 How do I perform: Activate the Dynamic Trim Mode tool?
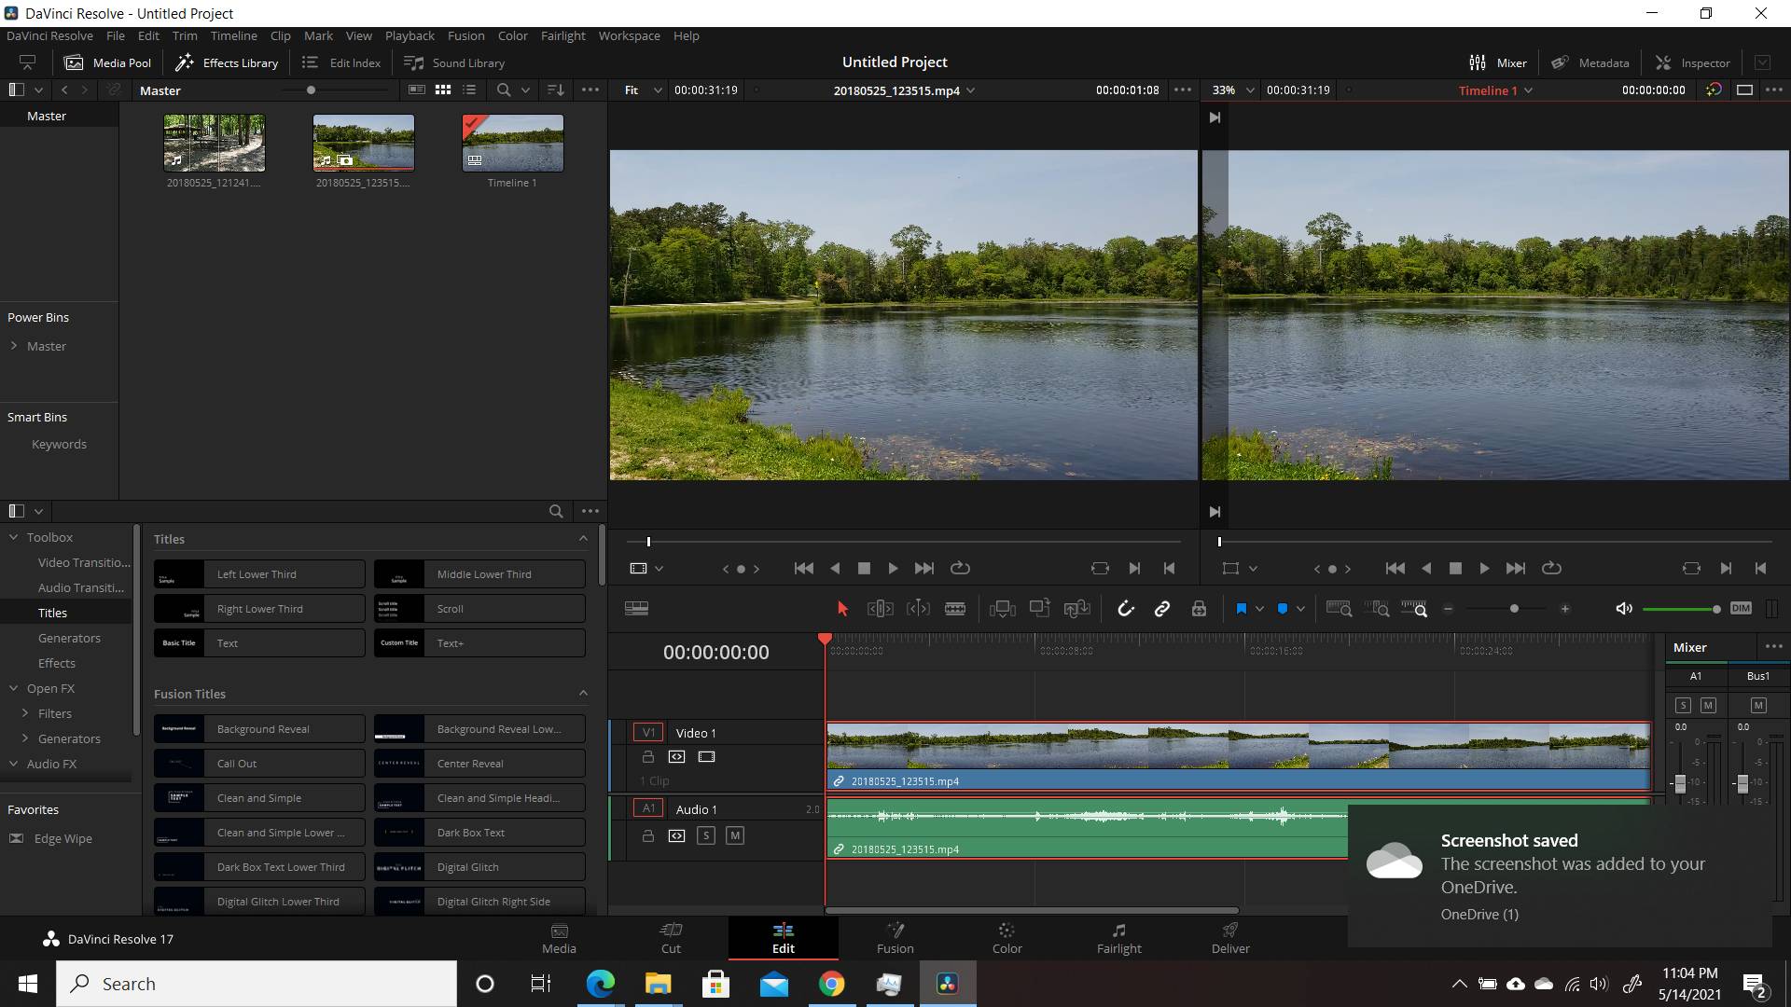pos(918,609)
